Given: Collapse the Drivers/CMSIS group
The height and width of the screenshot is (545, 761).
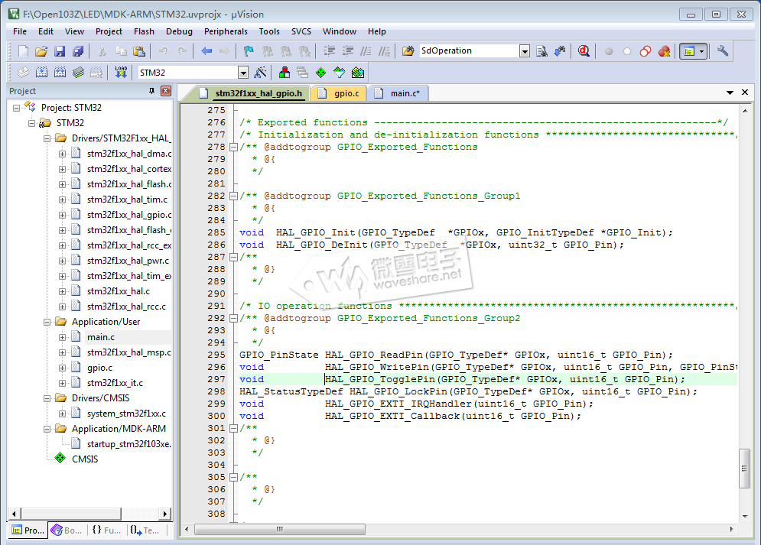Looking at the screenshot, I should click(47, 398).
